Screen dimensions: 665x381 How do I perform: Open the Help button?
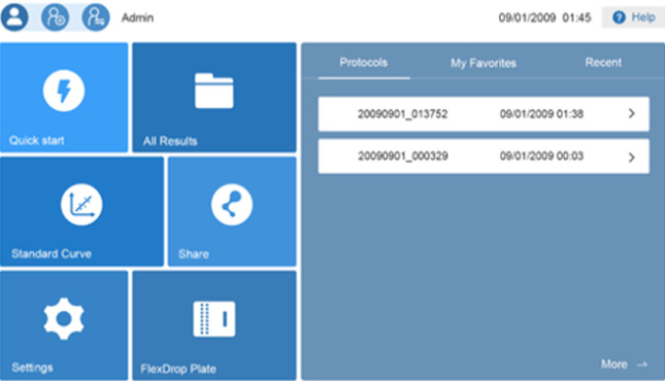click(x=634, y=18)
